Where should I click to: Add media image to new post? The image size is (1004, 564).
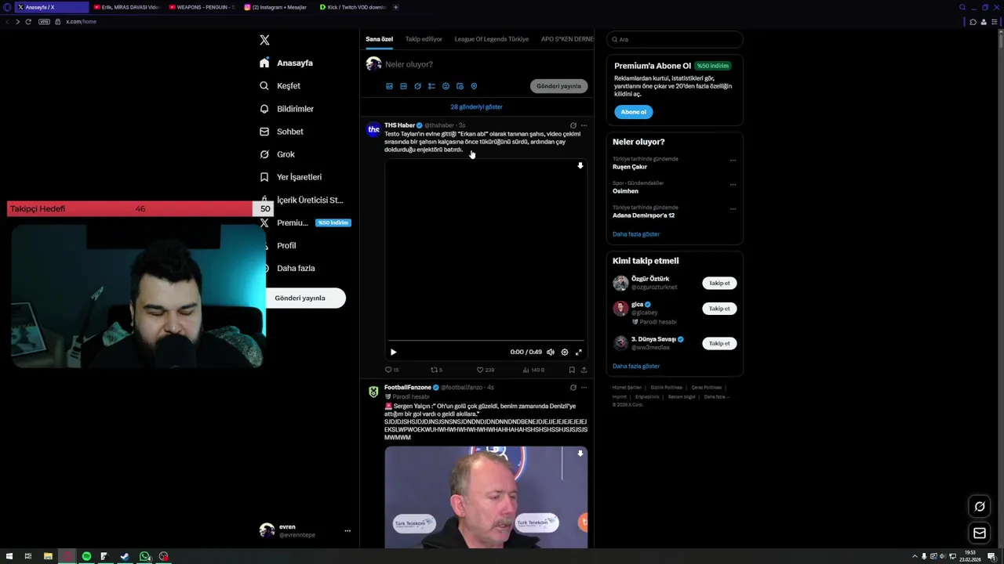tap(389, 86)
